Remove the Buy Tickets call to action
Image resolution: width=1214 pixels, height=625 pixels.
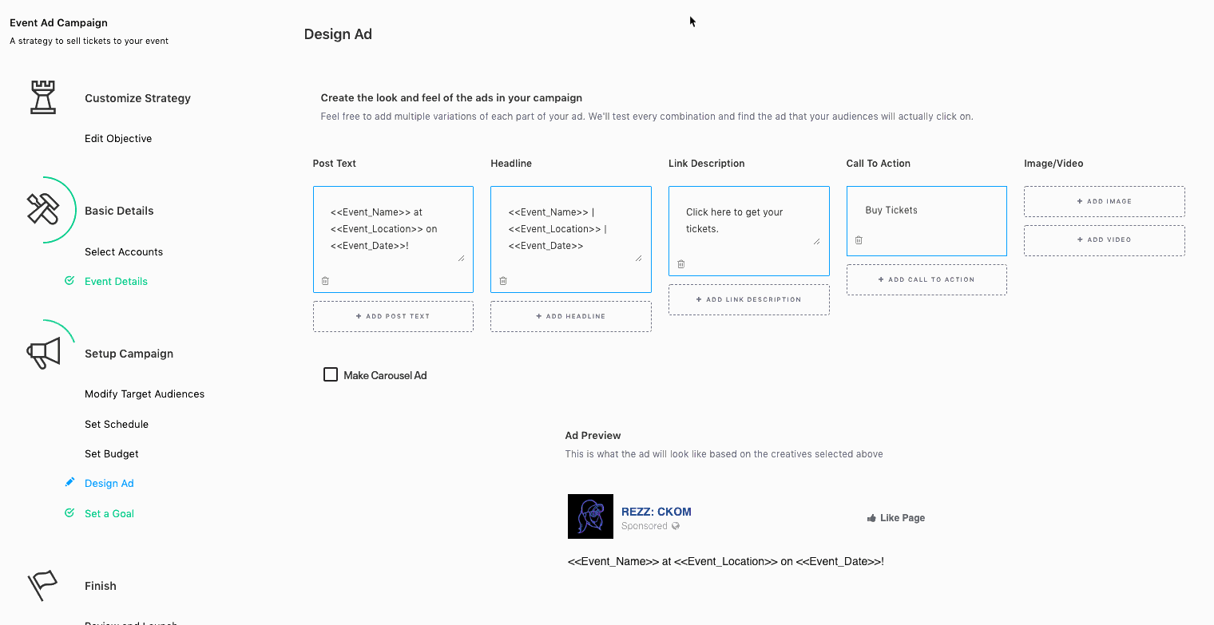(x=859, y=239)
